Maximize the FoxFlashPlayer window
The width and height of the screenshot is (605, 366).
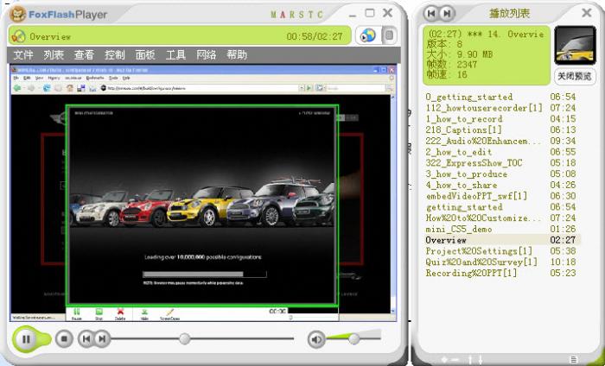[x=370, y=13]
